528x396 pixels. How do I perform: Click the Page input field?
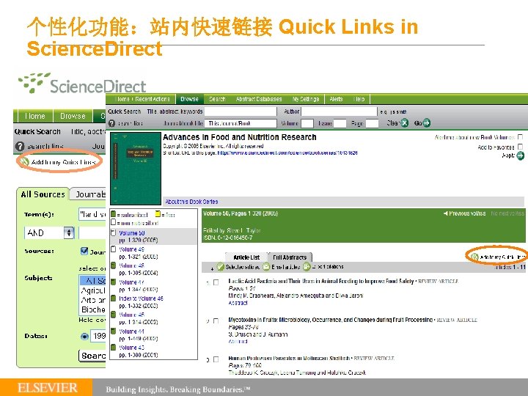pos(372,123)
